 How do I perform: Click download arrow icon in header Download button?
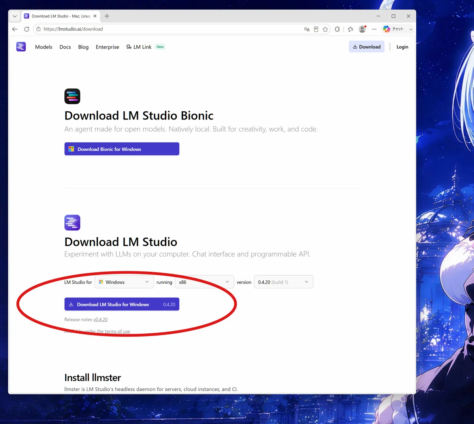pos(355,47)
